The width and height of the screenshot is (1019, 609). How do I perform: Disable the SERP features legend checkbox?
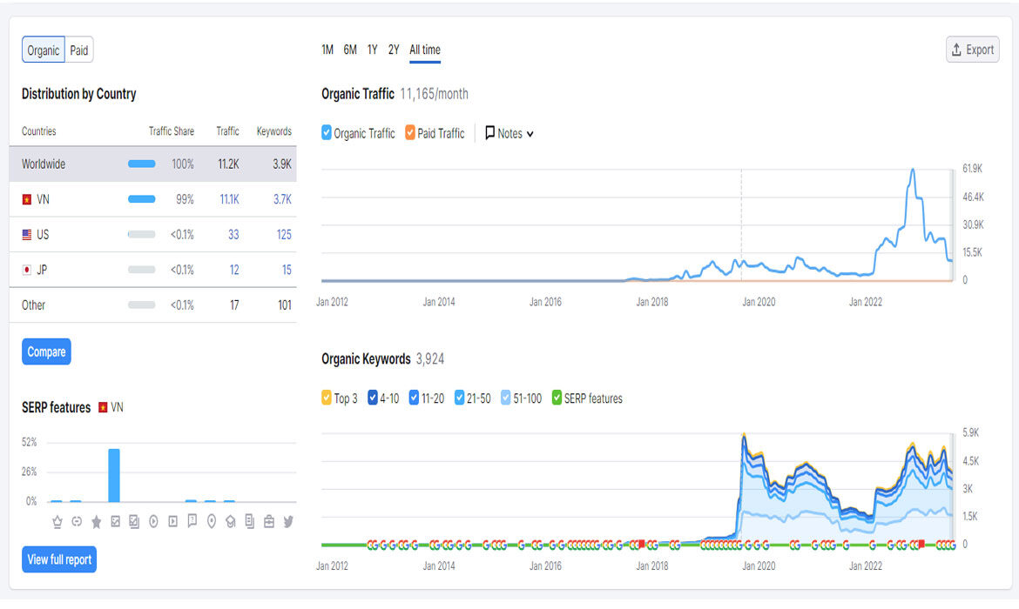click(x=557, y=398)
